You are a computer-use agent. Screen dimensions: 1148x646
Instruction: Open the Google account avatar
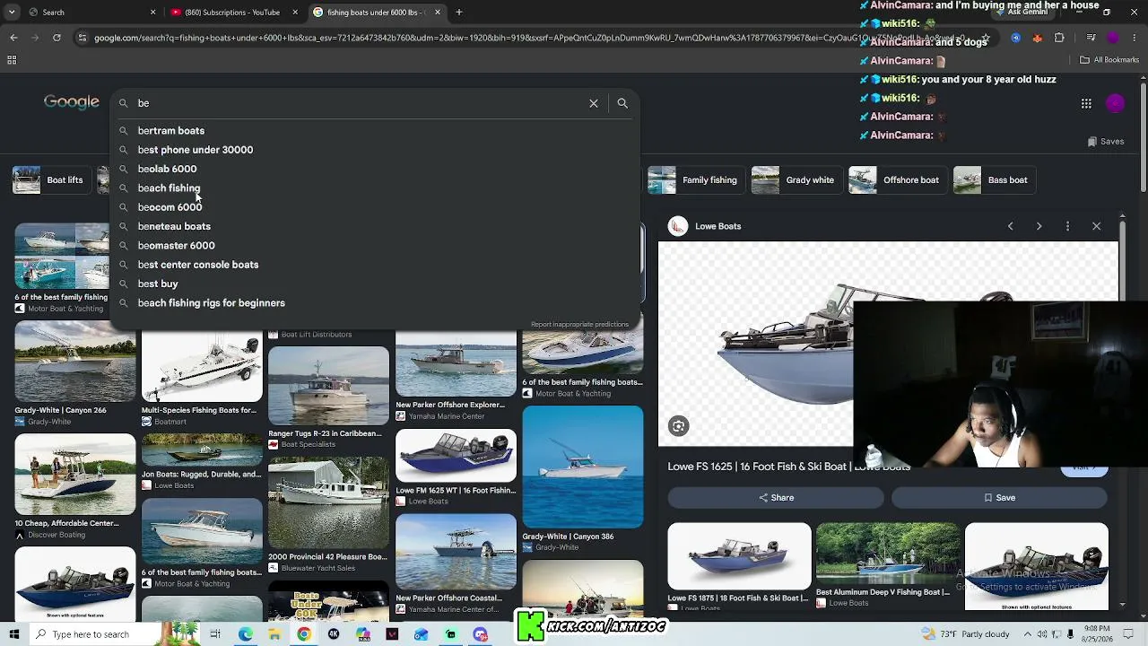1115,103
